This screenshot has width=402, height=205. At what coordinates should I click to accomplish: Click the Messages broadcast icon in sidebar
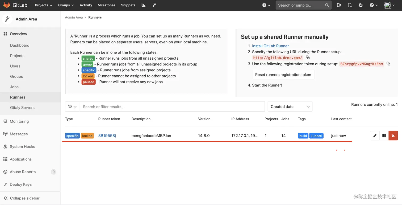(x=5, y=134)
